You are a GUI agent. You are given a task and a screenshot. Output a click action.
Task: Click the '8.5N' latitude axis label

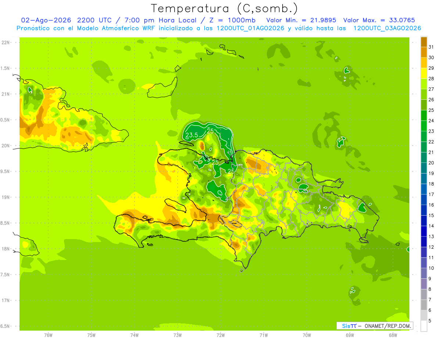coord(6,223)
